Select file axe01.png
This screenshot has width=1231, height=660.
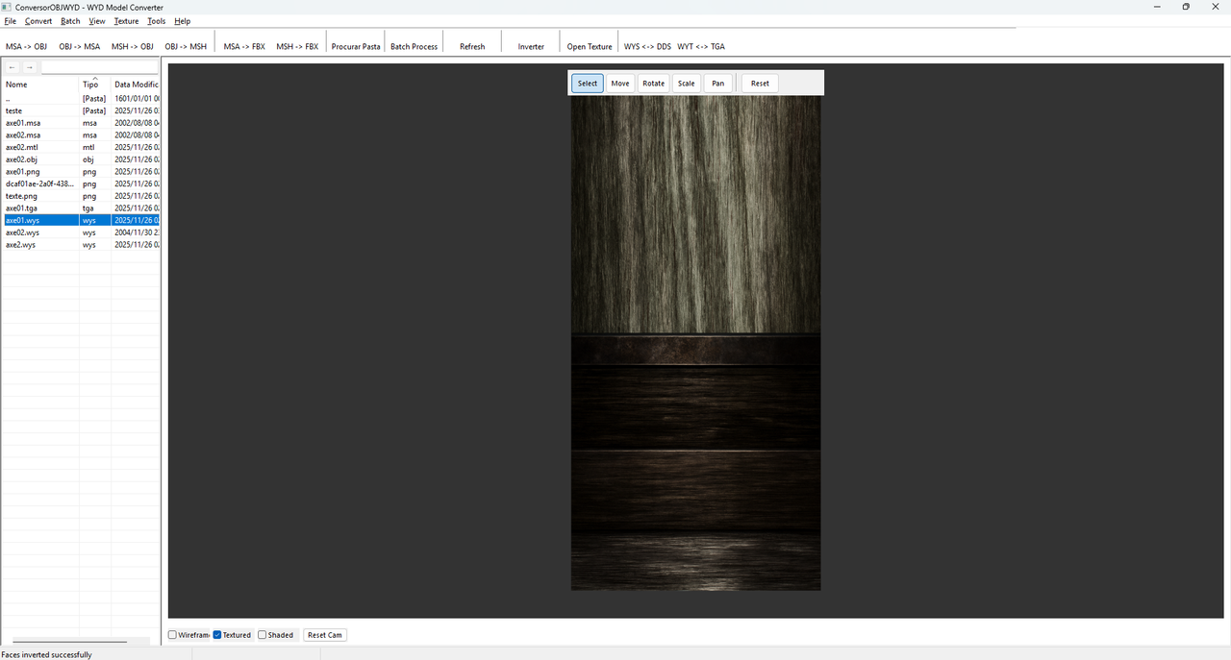(x=81, y=172)
